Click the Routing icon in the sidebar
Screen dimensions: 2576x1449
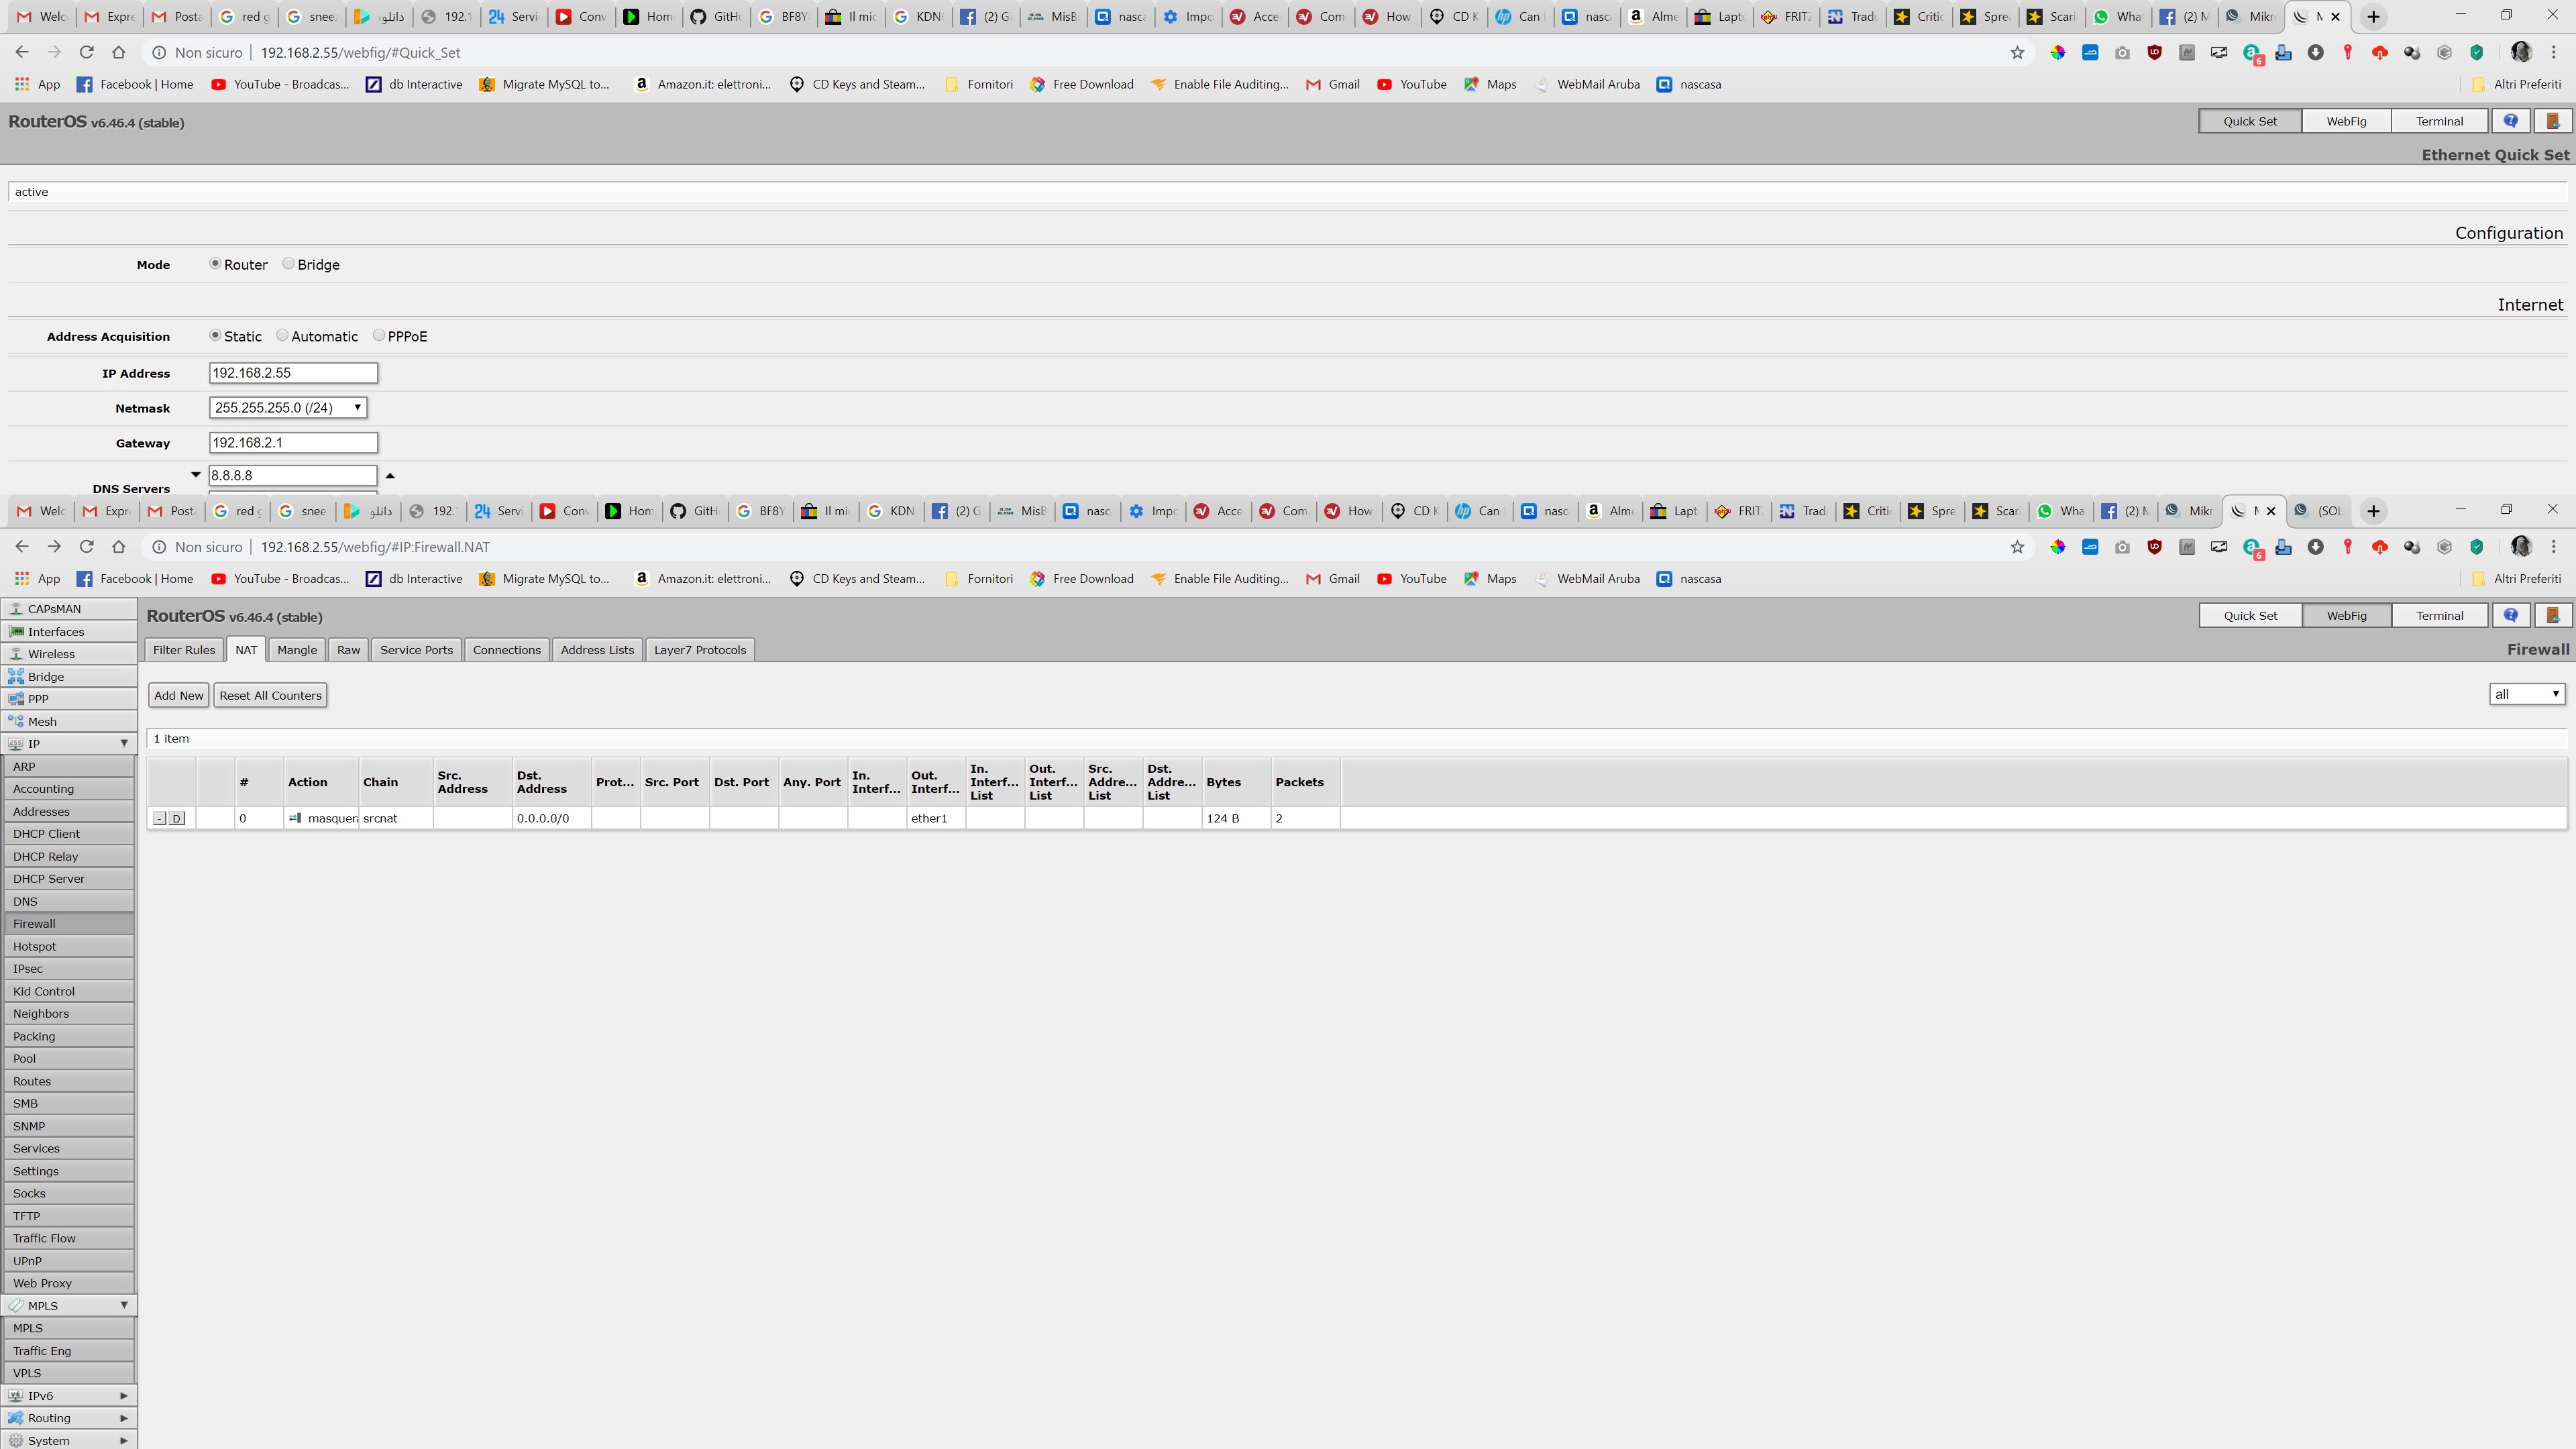coord(16,1418)
